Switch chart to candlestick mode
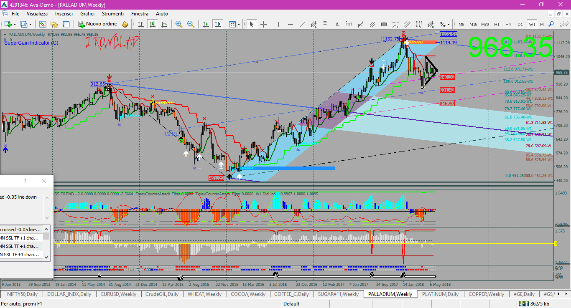This screenshot has width=571, height=308. tap(153, 24)
